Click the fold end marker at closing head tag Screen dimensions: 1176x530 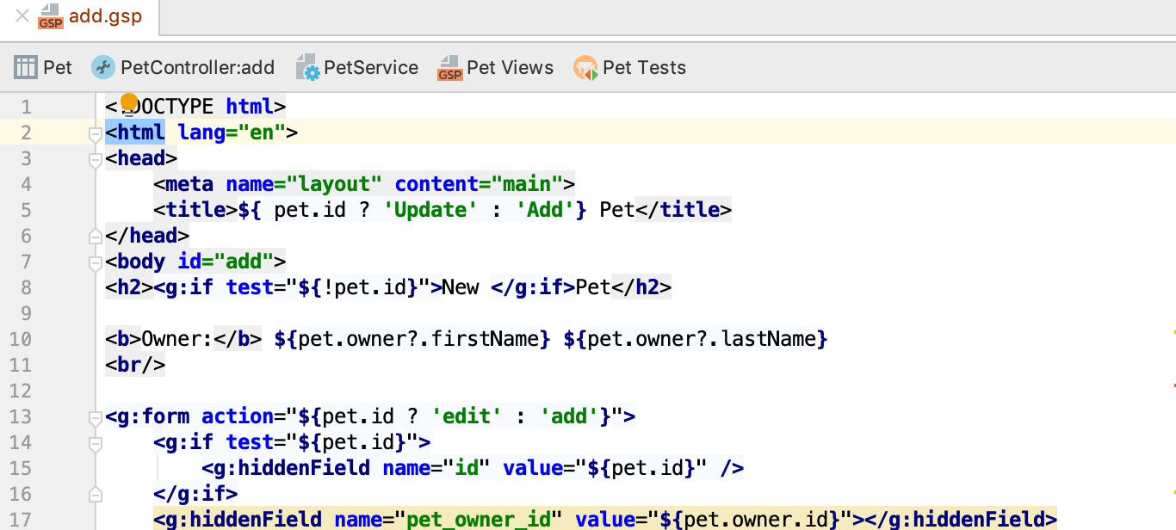coord(96,236)
